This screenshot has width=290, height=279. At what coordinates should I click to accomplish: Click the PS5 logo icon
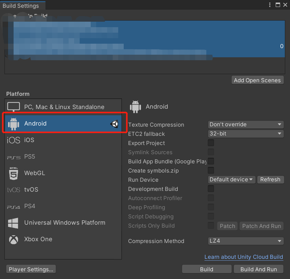point(14,157)
